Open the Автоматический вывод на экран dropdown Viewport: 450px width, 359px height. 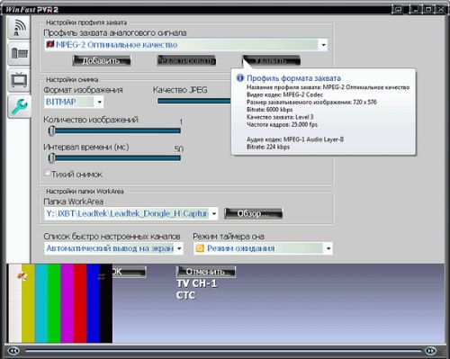click(x=113, y=248)
